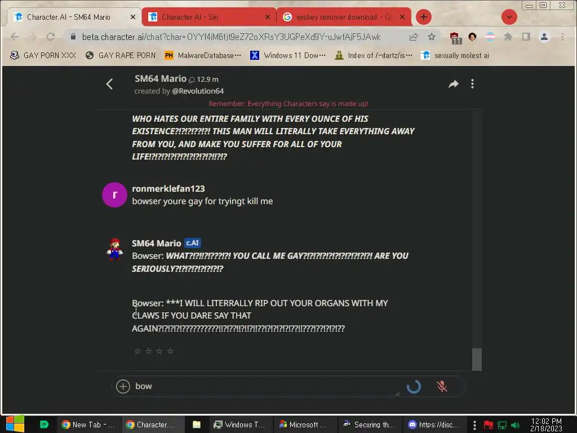This screenshot has width=577, height=433.
Task: Rate the Bowser reply one star
Action: (137, 351)
